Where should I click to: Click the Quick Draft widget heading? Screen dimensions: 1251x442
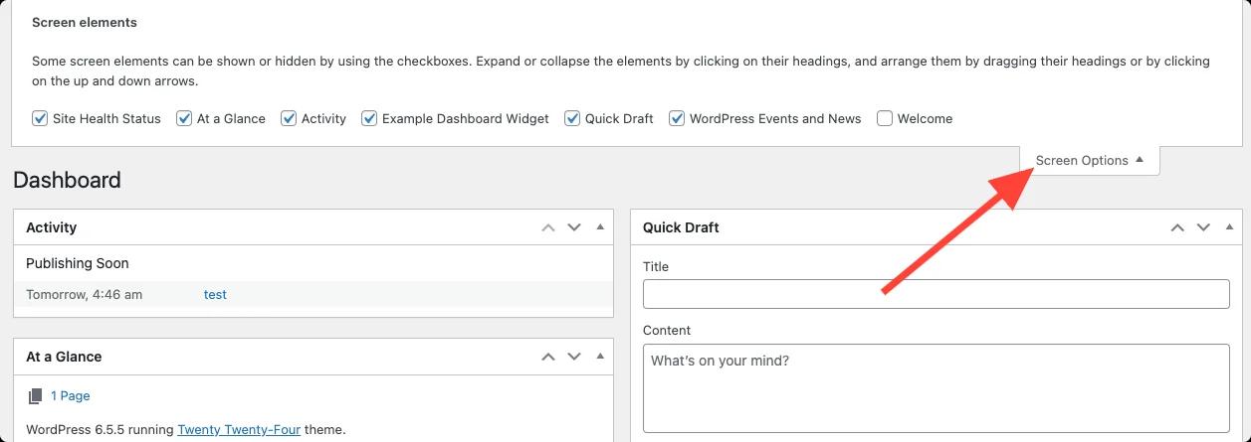[681, 227]
